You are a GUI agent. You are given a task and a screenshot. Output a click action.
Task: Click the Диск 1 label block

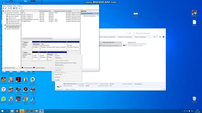27,56
